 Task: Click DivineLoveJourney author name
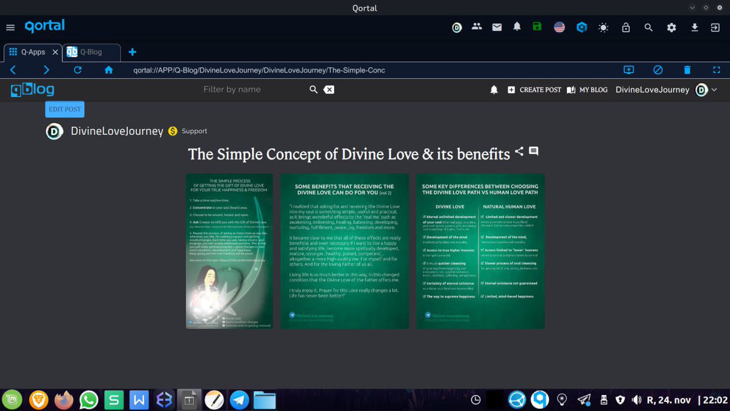point(117,131)
